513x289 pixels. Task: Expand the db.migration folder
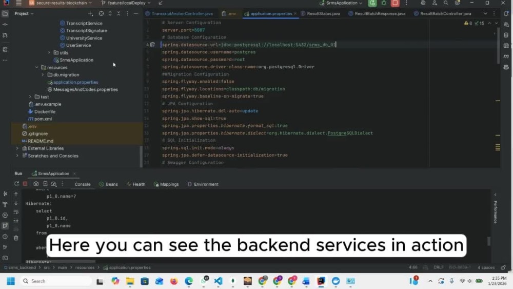coord(43,74)
